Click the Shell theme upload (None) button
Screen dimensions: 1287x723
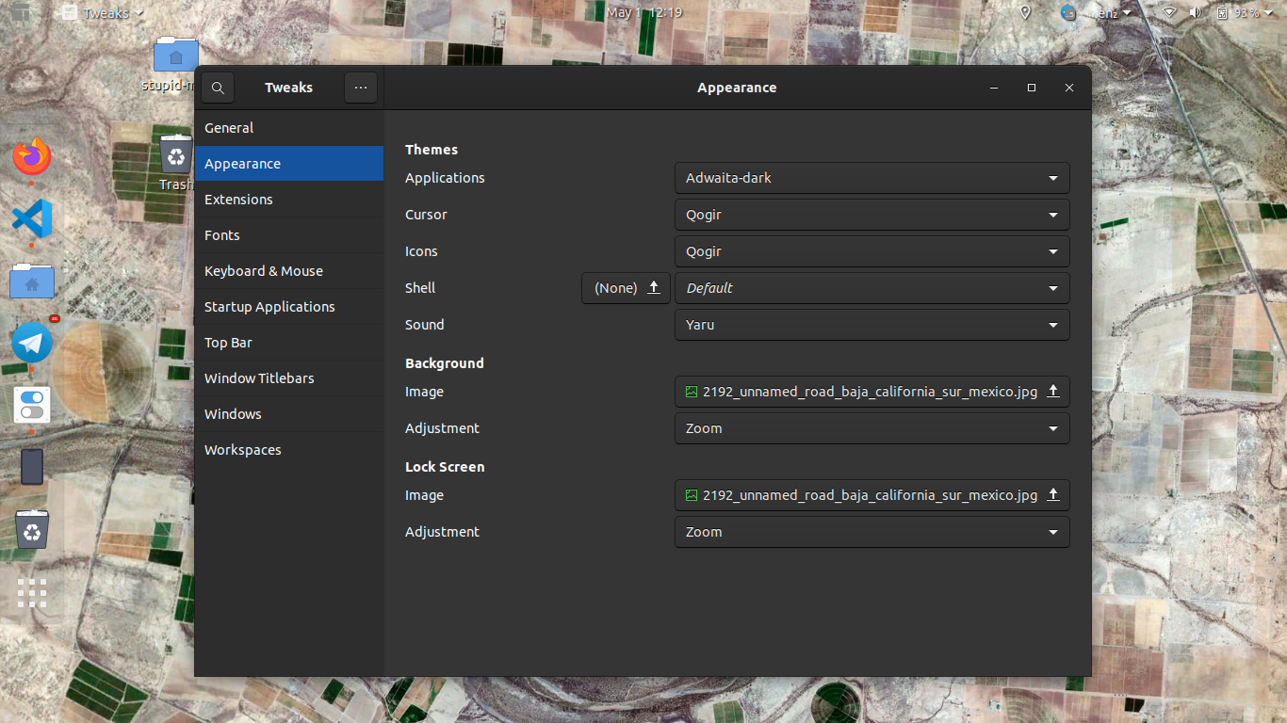click(x=626, y=288)
